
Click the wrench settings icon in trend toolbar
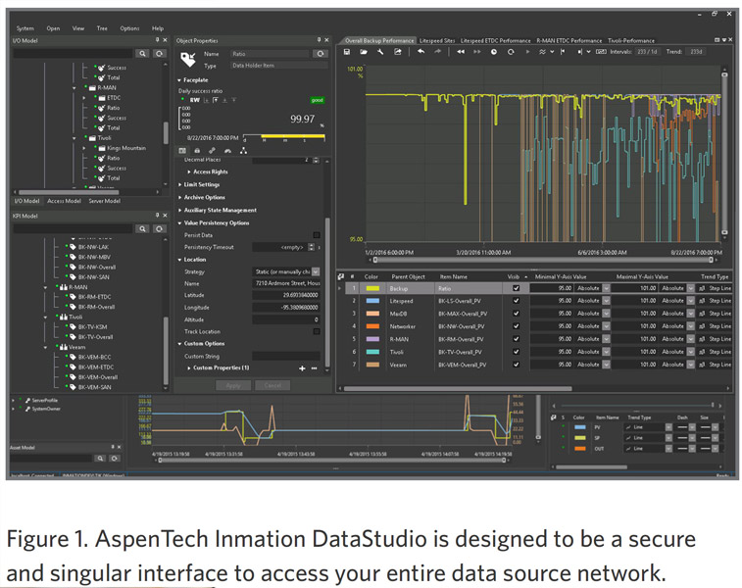pyautogui.click(x=381, y=51)
